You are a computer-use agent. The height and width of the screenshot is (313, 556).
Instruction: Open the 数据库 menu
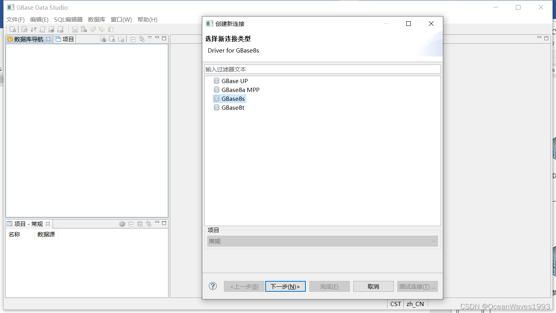pyautogui.click(x=97, y=20)
